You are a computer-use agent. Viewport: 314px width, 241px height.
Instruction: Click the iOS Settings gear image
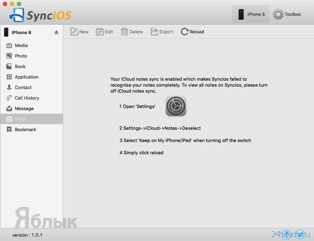(x=176, y=106)
